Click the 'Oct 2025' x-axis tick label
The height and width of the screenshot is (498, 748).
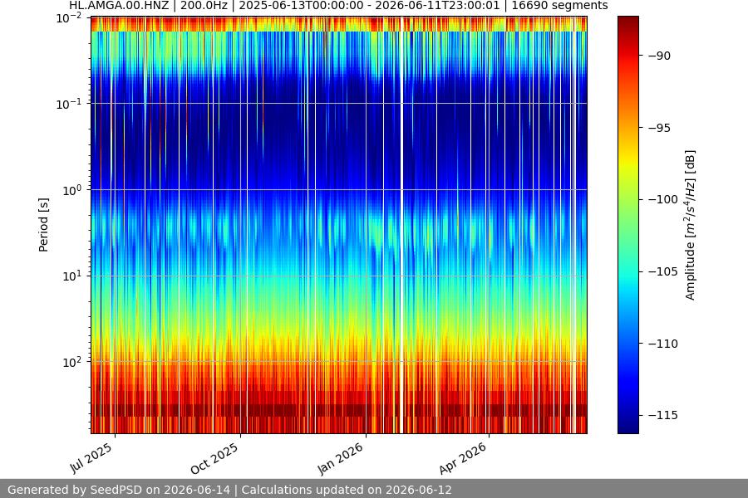214,458
